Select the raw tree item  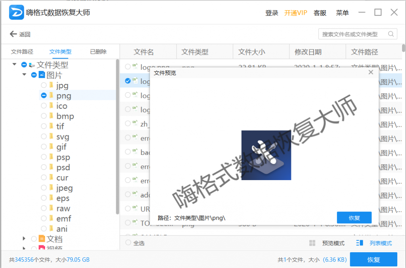click(63, 208)
